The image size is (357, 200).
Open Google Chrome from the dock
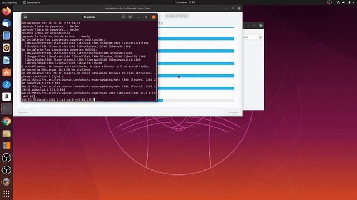tap(6, 121)
